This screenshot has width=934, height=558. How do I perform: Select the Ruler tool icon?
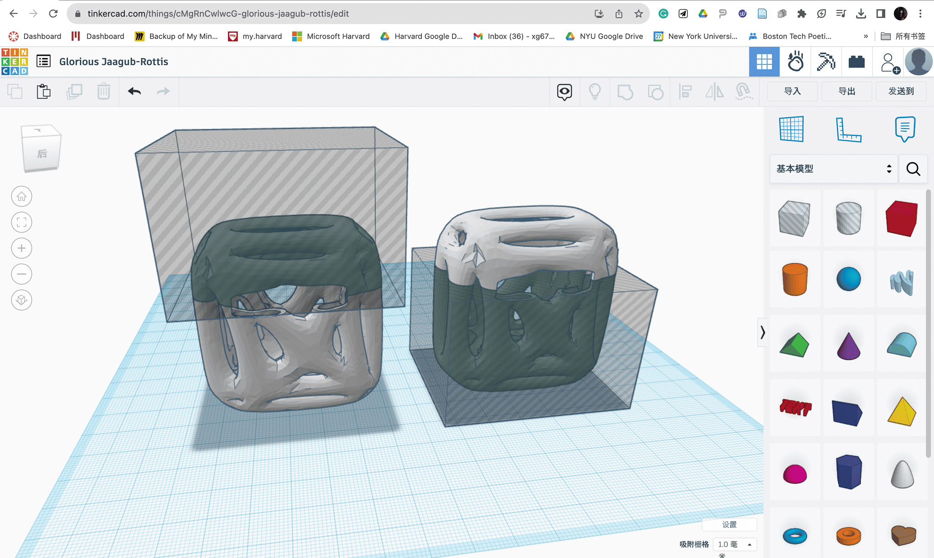coord(848,129)
